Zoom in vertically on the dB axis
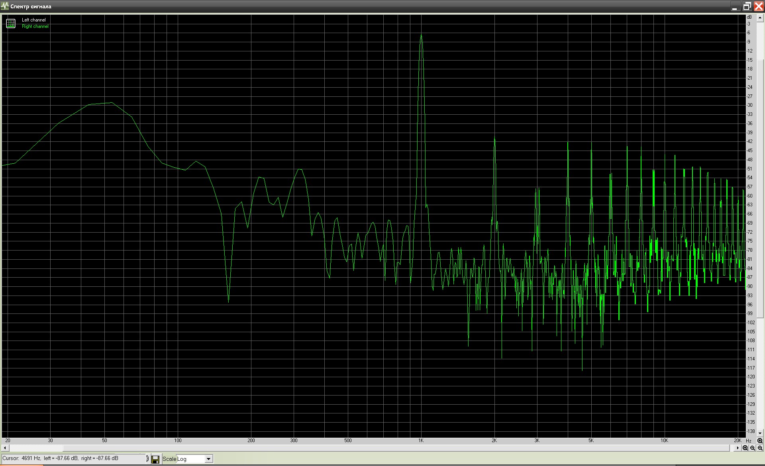Viewport: 765px width, 466px height. click(x=760, y=441)
